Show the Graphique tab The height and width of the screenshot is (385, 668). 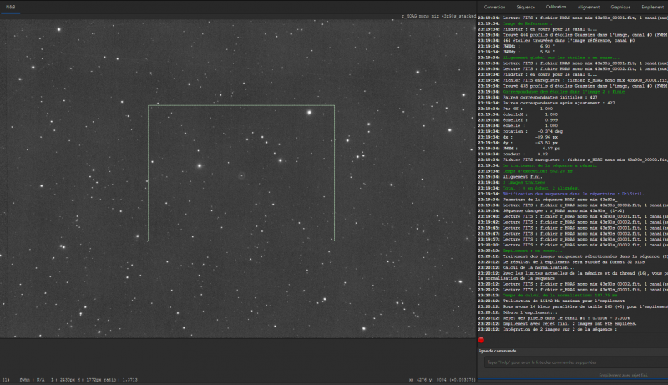[620, 8]
